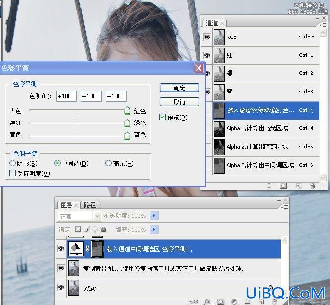Select 红 channel
This screenshot has height=305, width=330.
(266, 56)
